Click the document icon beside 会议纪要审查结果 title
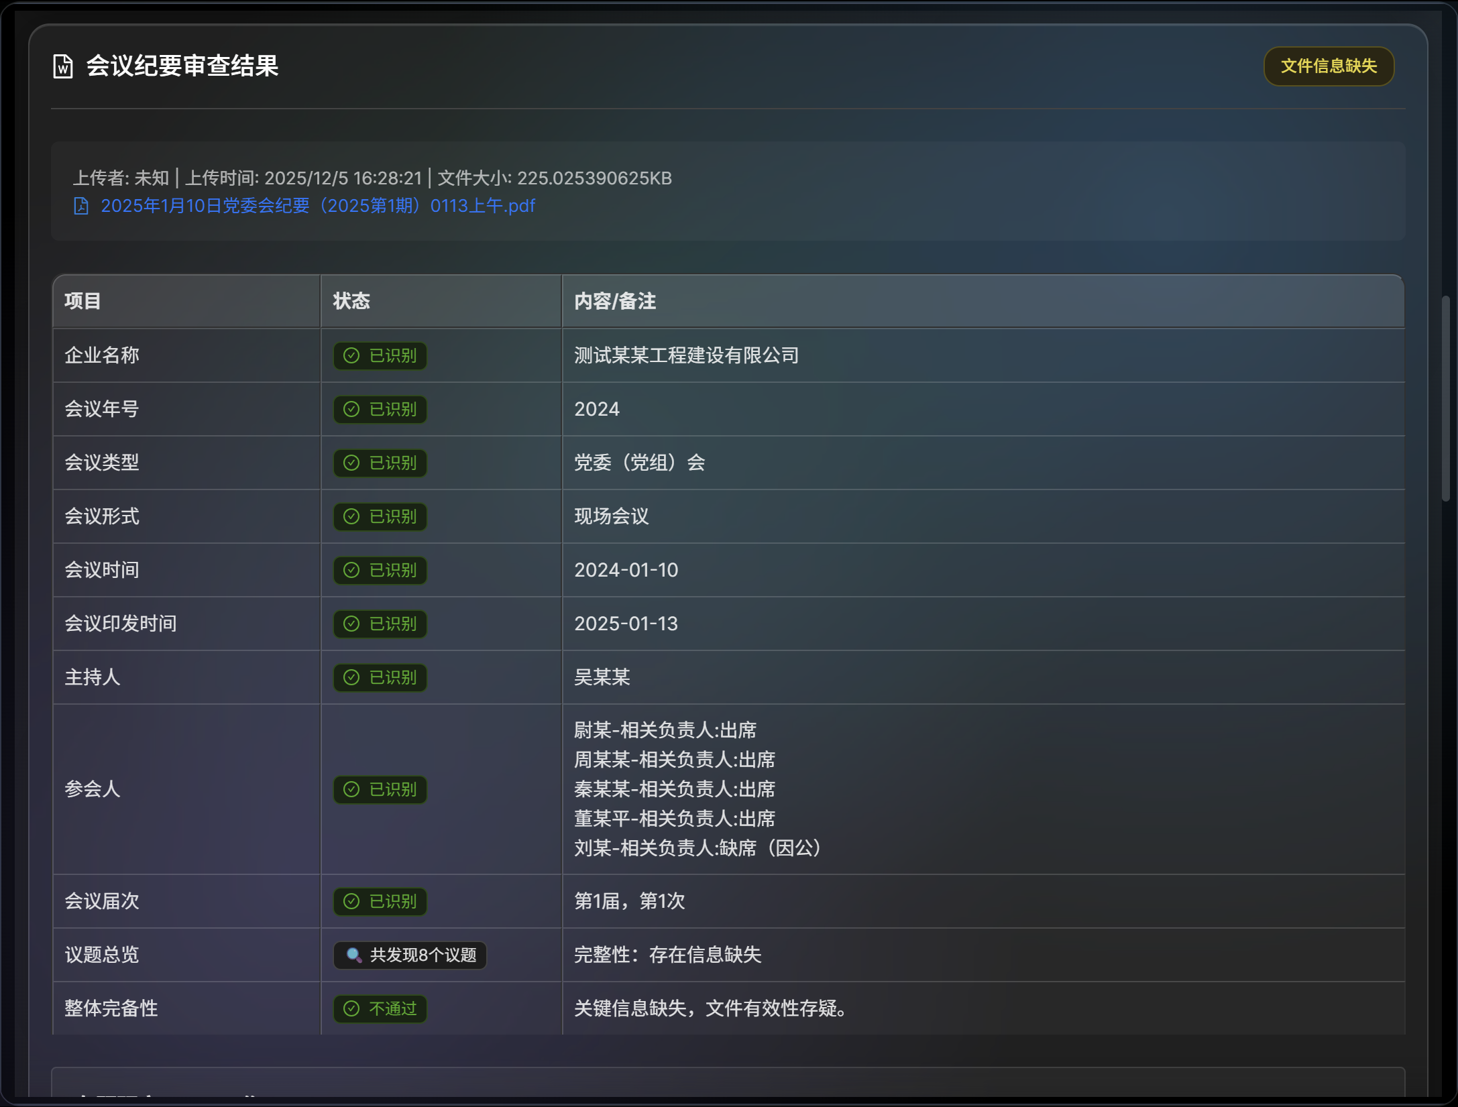 point(63,66)
